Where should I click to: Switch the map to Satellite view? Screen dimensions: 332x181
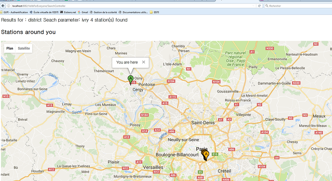[x=24, y=48]
